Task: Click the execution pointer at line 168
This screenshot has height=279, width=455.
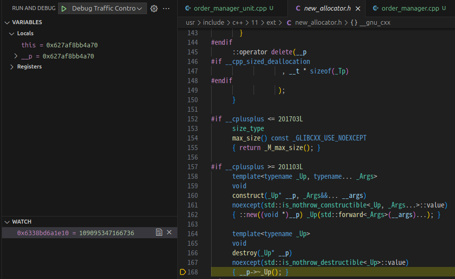Action: (183, 272)
